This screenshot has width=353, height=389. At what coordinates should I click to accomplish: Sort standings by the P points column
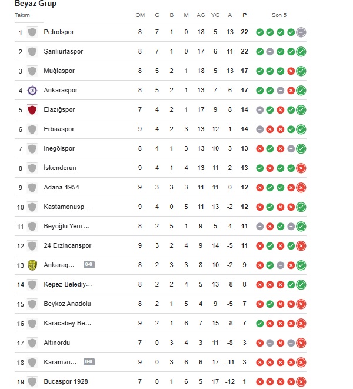pyautogui.click(x=244, y=15)
